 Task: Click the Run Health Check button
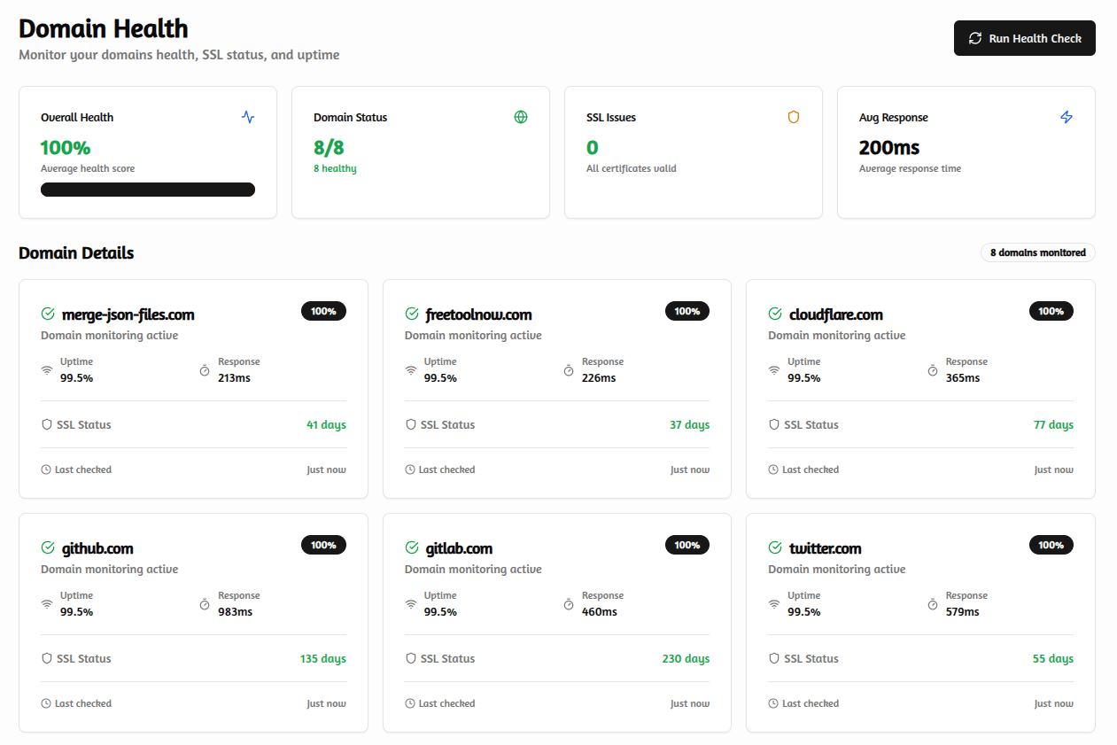click(1024, 38)
